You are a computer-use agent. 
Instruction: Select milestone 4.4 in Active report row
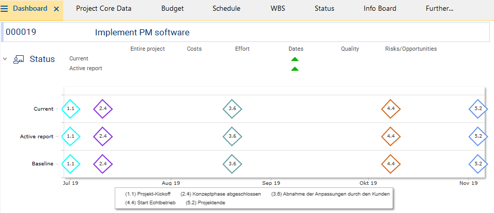point(391,136)
